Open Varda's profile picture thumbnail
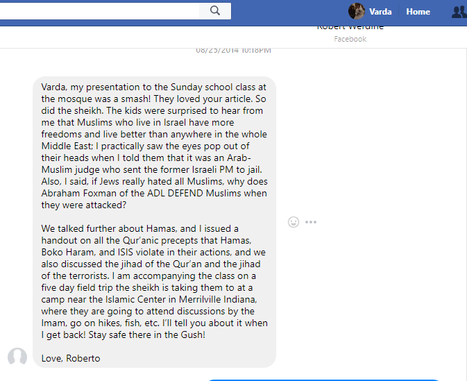The height and width of the screenshot is (381, 467). pyautogui.click(x=357, y=11)
